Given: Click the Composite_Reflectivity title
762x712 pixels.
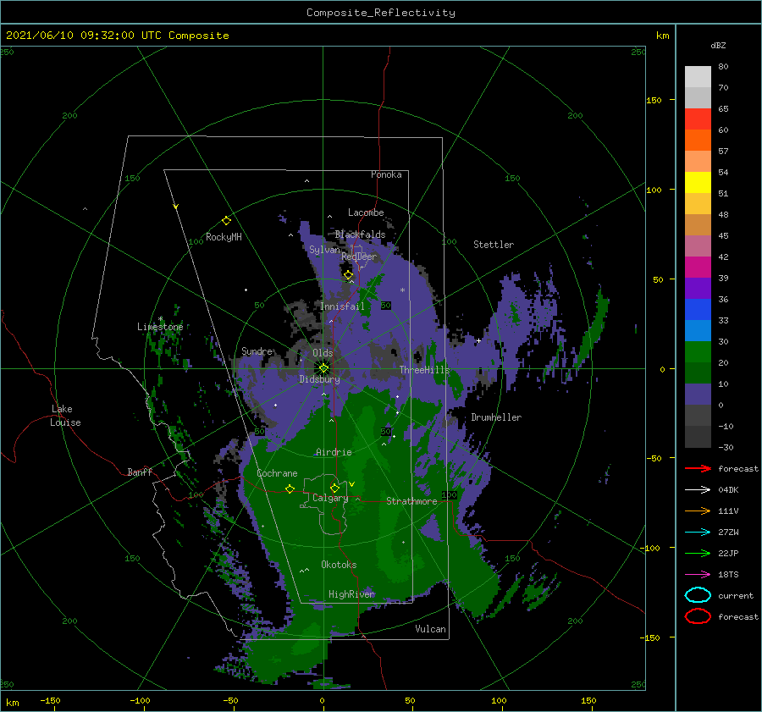Looking at the screenshot, I should [x=380, y=13].
